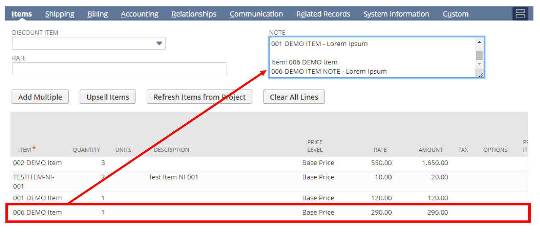Click inside the Rate input field

pyautogui.click(x=119, y=69)
